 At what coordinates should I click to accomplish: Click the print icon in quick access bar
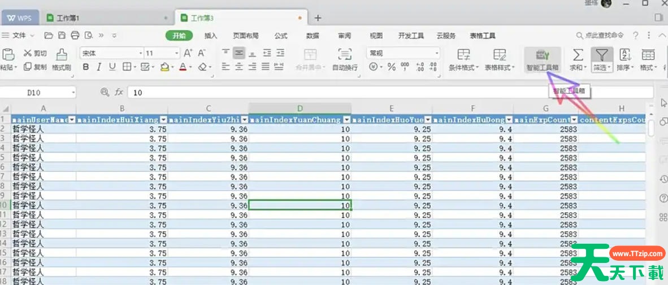click(75, 35)
